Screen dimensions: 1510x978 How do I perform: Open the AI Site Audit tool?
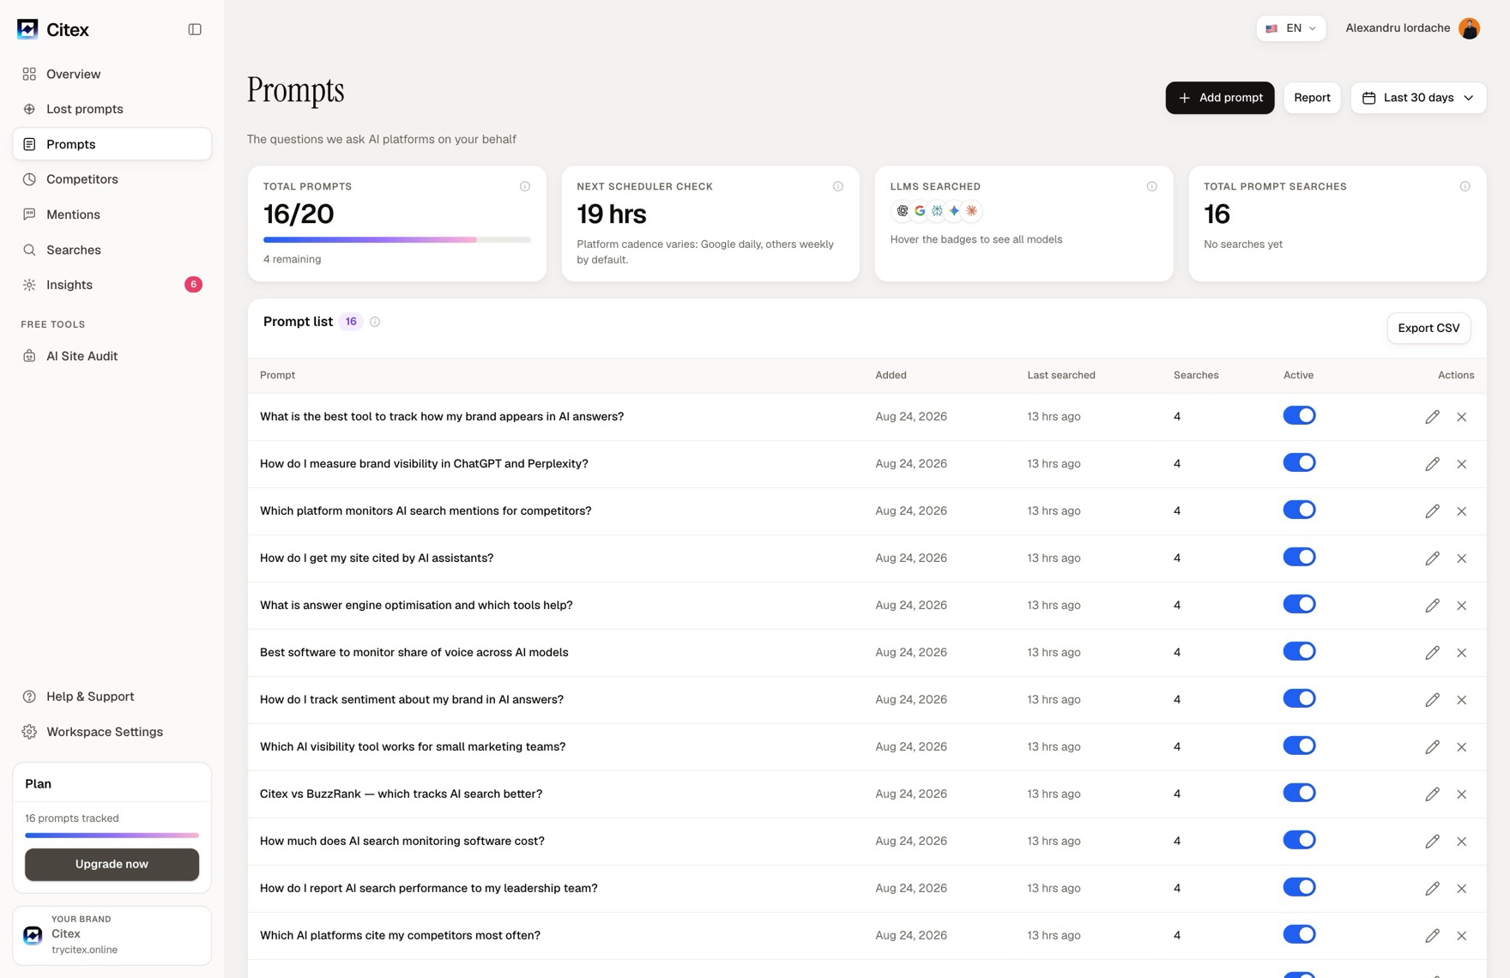pos(112,356)
